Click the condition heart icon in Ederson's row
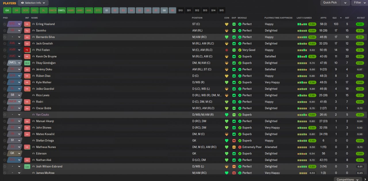Viewport: 368px width, 181px height. pos(227,153)
